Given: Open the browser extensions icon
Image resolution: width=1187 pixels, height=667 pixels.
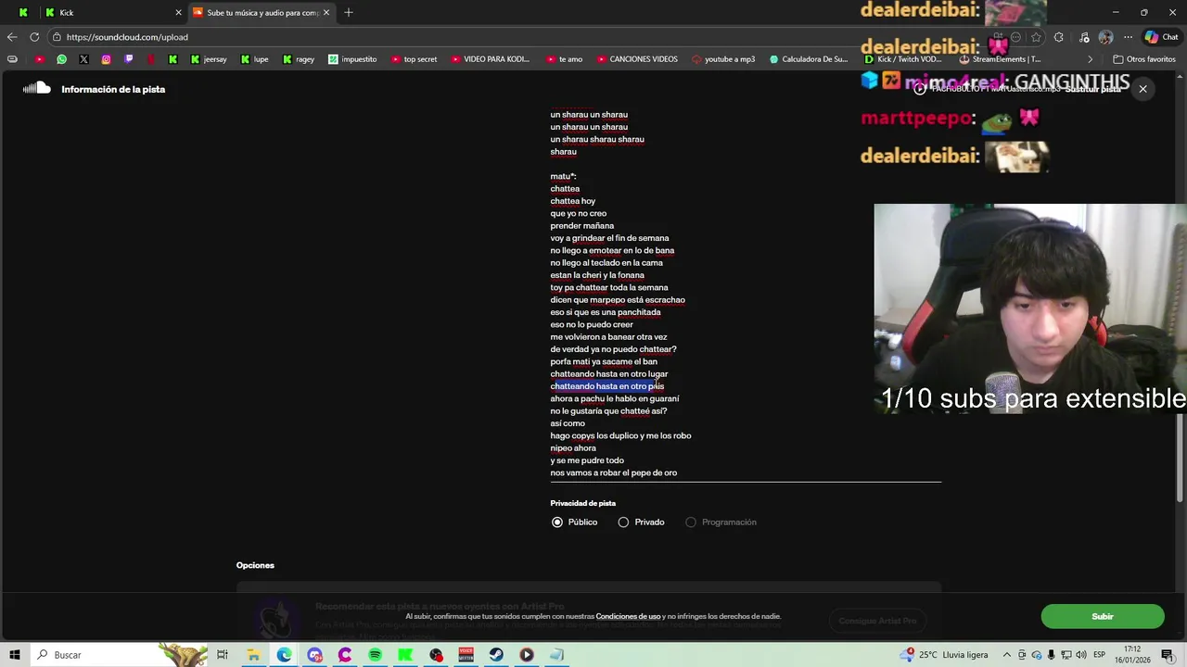Looking at the screenshot, I should 1059,37.
